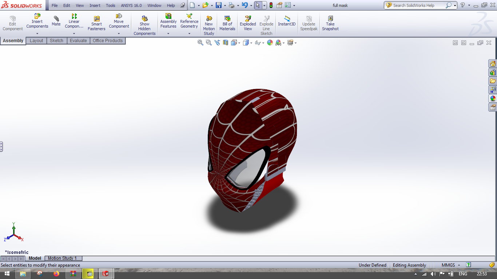The width and height of the screenshot is (497, 279).
Task: Open Linear Component Pattern tool
Action: click(x=74, y=21)
